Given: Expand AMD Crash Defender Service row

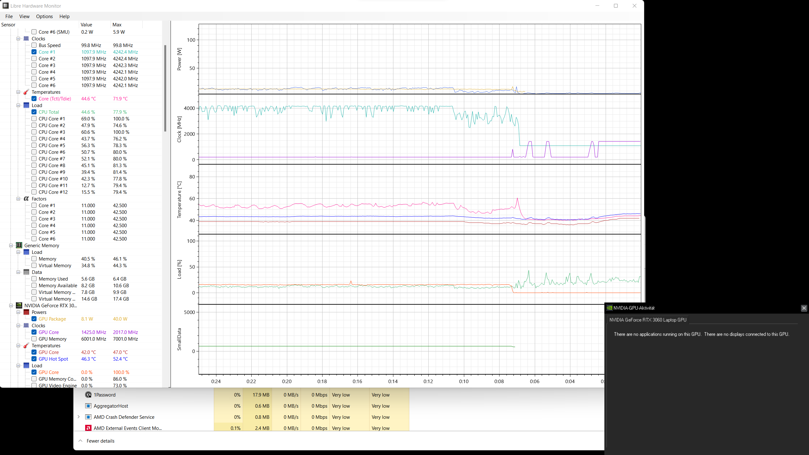Looking at the screenshot, I should click(78, 417).
